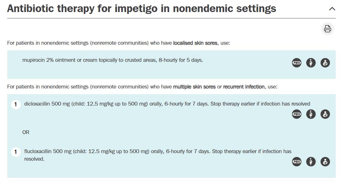Click the bold "multiple skin sores" text
The width and height of the screenshot is (343, 181).
[x=194, y=87]
